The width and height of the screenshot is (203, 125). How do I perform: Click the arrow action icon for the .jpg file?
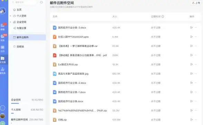[192, 74]
